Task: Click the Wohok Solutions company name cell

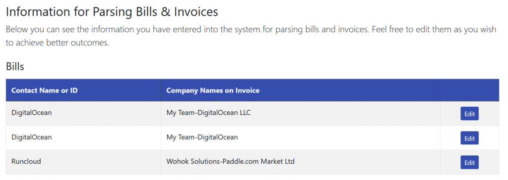Action: [301, 162]
